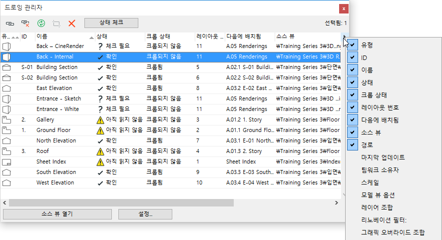Image resolution: width=442 pixels, height=240 pixels.
Task: Click the break link toolbar icon
Action: click(25, 23)
